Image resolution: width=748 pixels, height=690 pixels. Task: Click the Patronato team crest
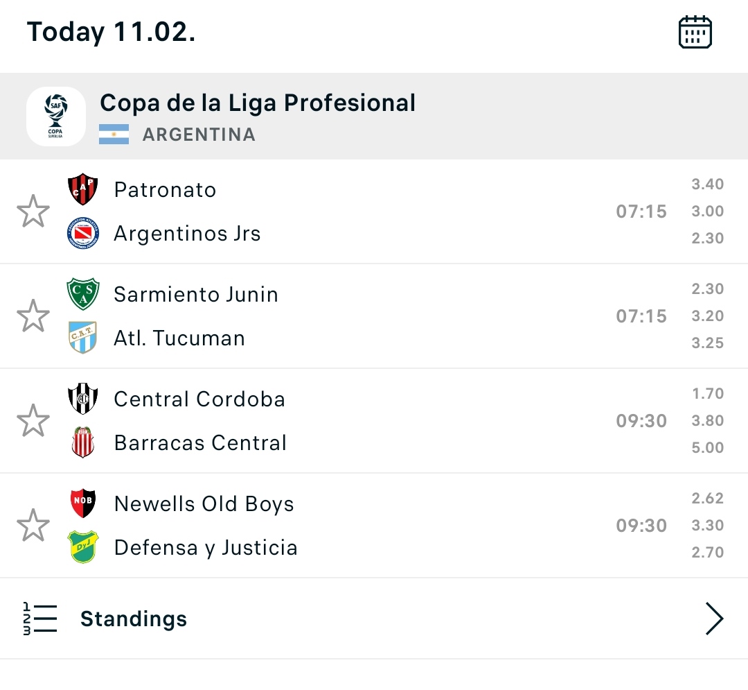click(x=83, y=189)
